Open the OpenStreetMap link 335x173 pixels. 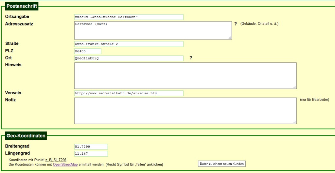click(65, 165)
